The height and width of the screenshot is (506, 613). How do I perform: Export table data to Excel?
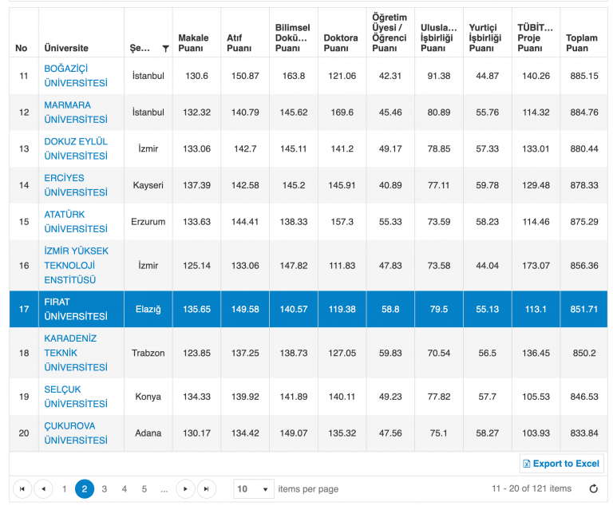[x=561, y=464]
